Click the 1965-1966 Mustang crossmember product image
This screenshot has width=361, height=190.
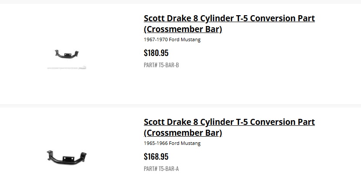click(x=67, y=157)
